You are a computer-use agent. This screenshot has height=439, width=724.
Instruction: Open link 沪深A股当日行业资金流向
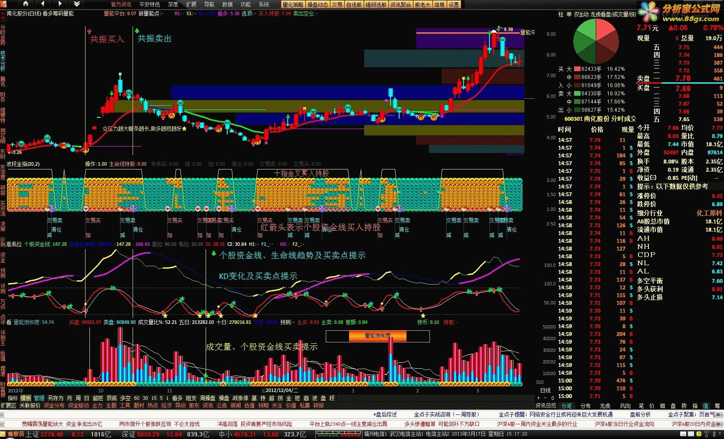[625, 424]
